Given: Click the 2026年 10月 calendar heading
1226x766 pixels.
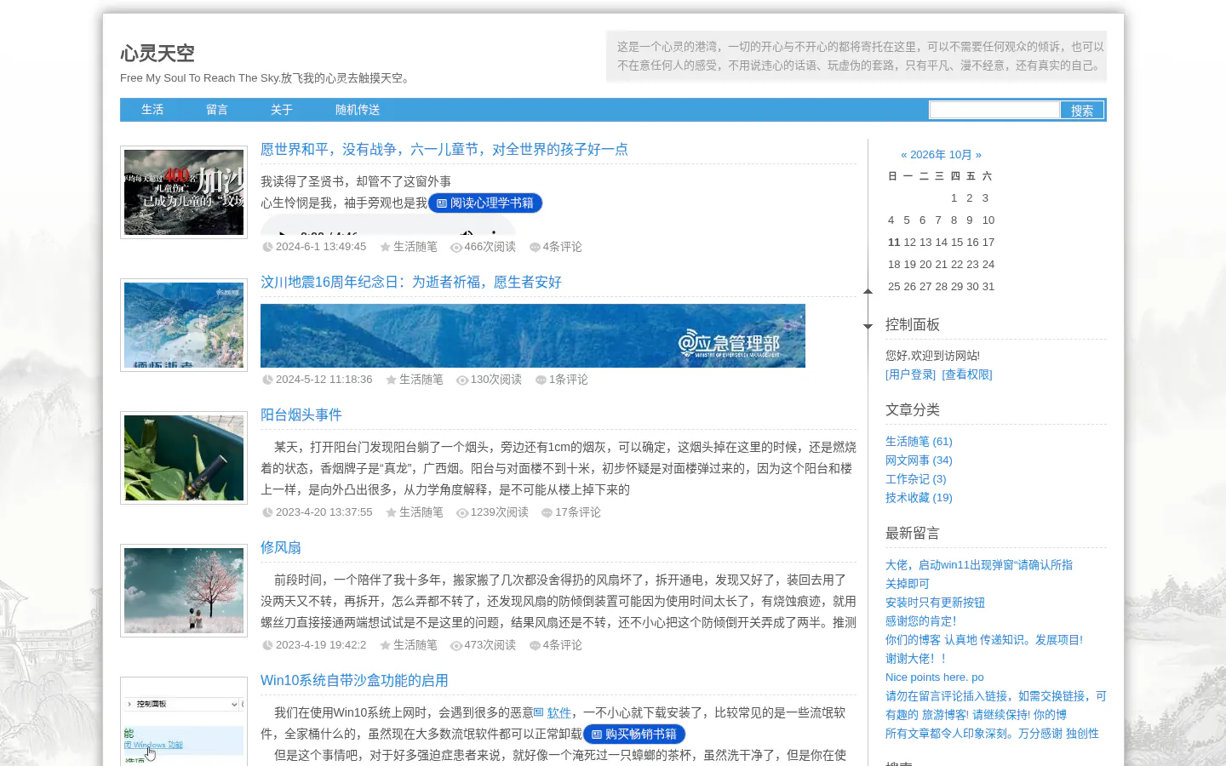Looking at the screenshot, I should coord(941,155).
